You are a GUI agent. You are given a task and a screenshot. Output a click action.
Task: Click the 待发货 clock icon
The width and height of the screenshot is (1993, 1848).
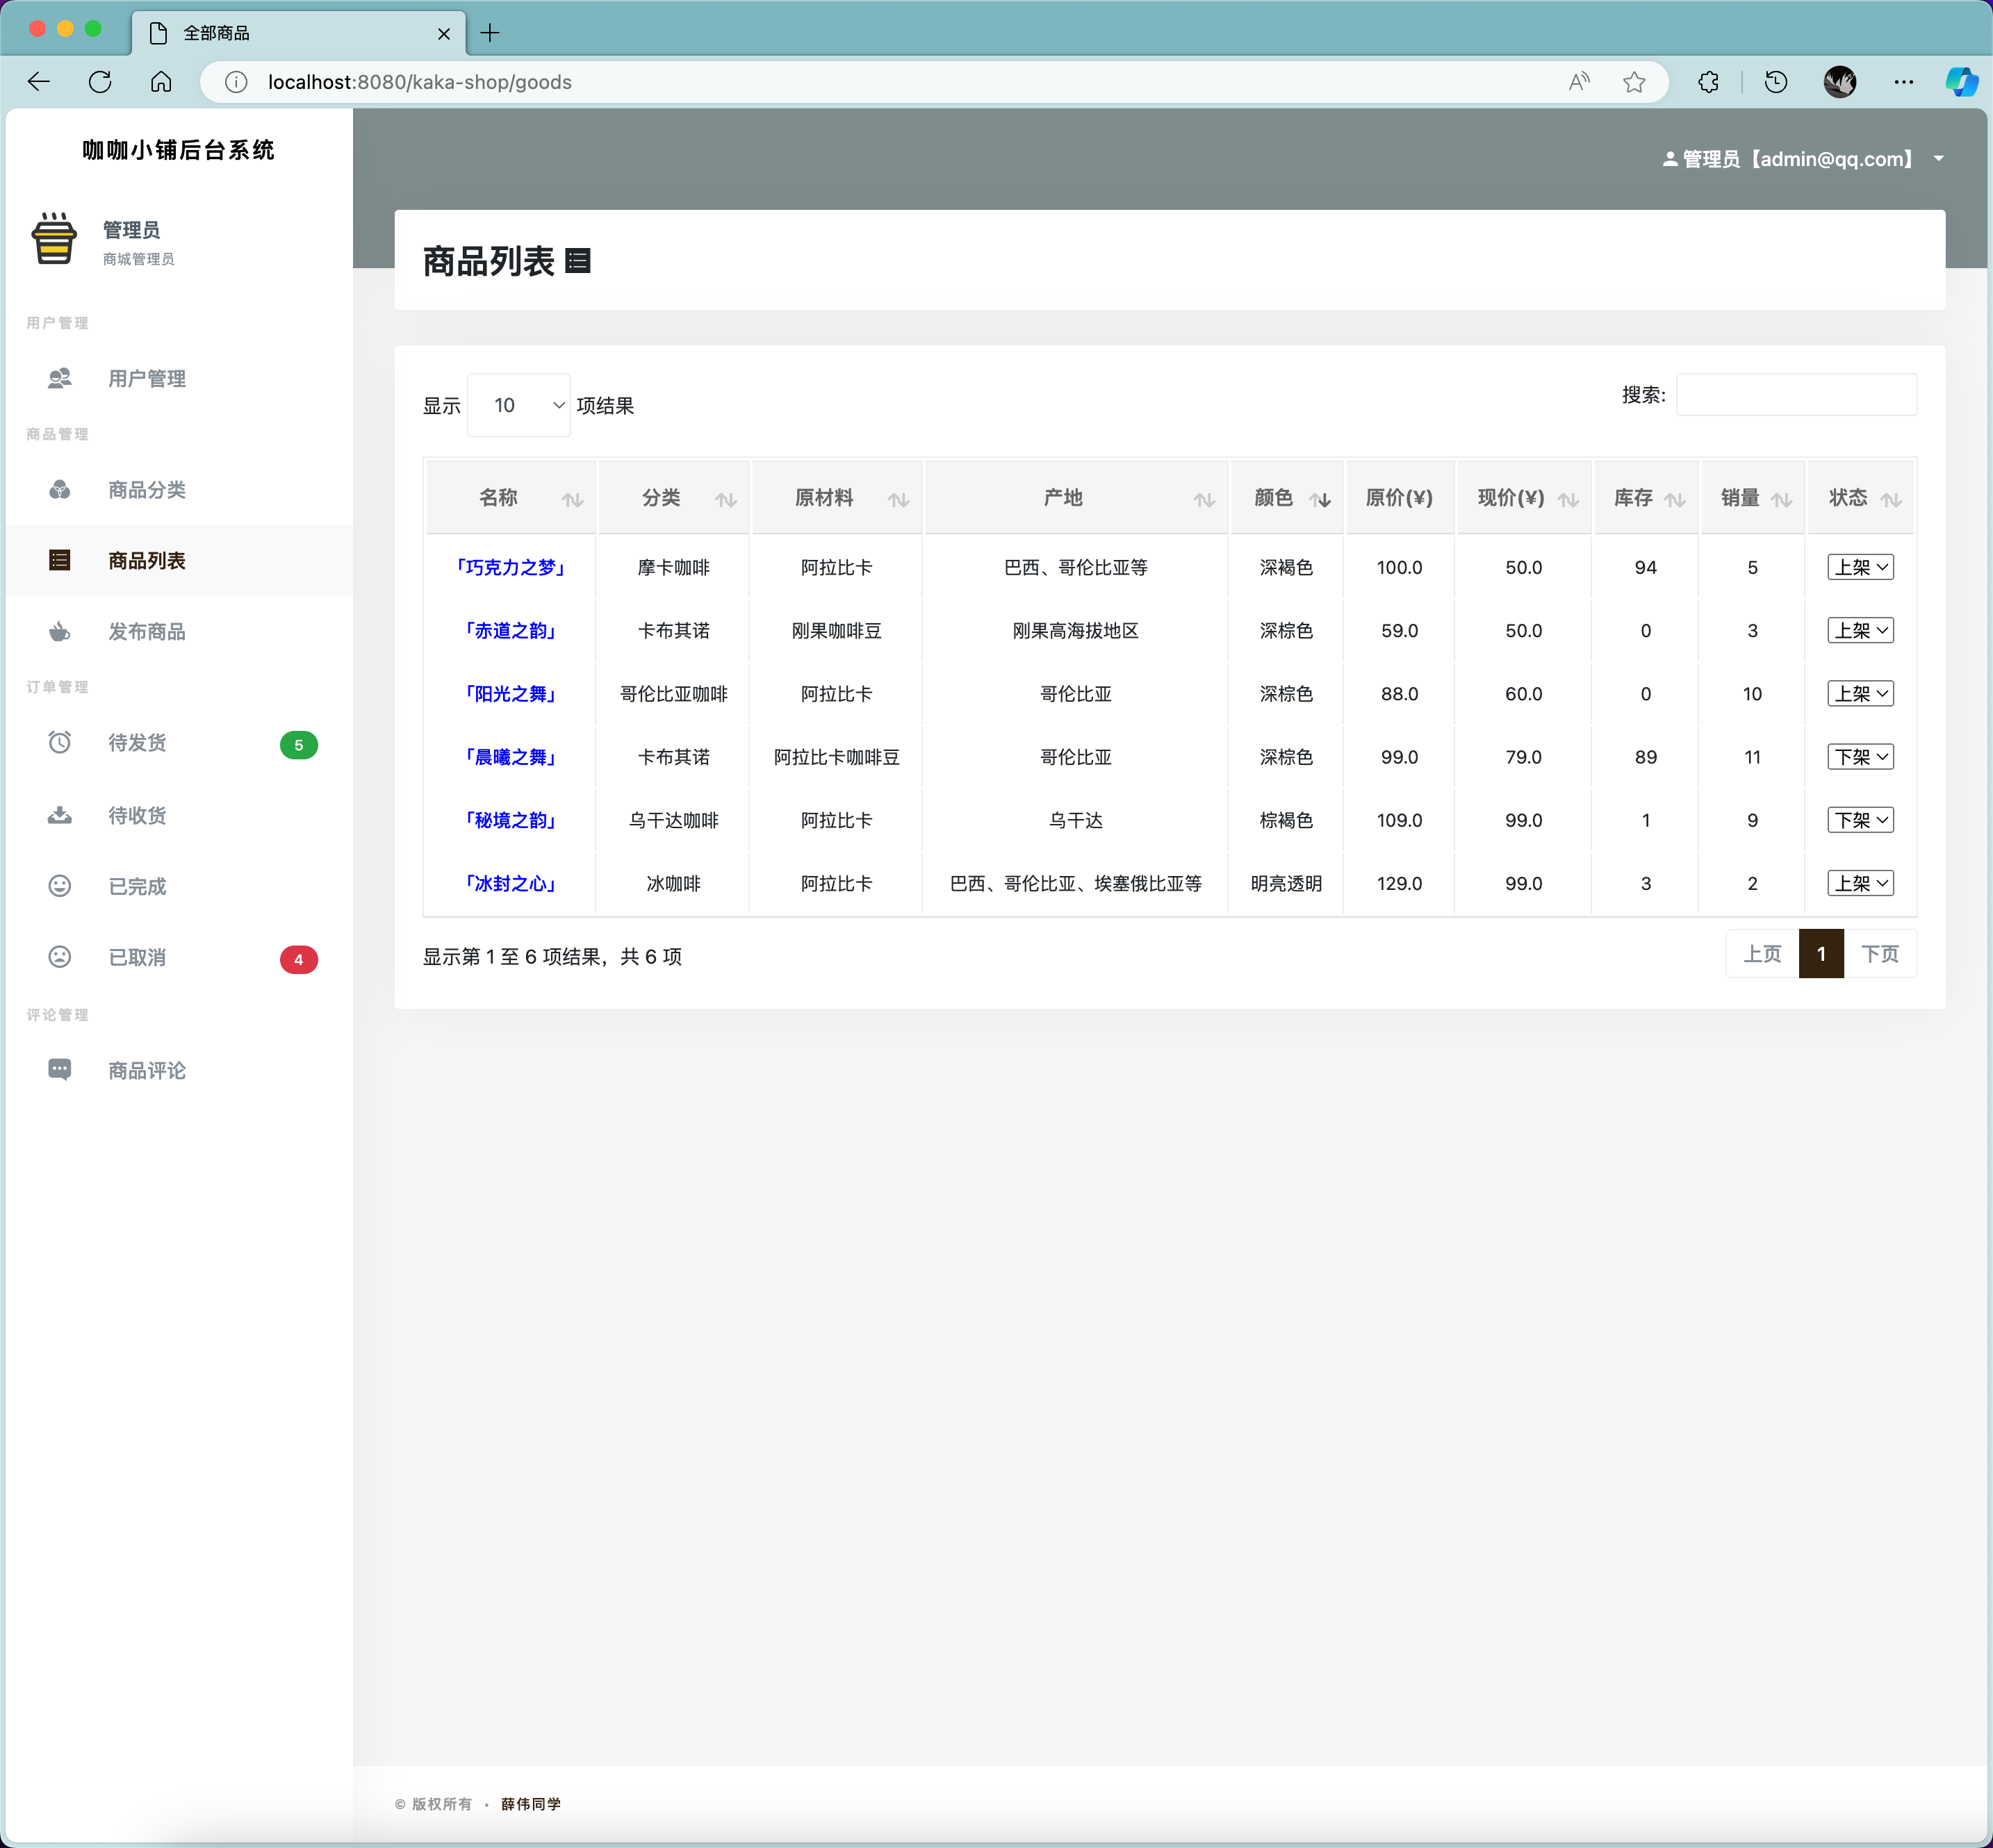[x=60, y=742]
